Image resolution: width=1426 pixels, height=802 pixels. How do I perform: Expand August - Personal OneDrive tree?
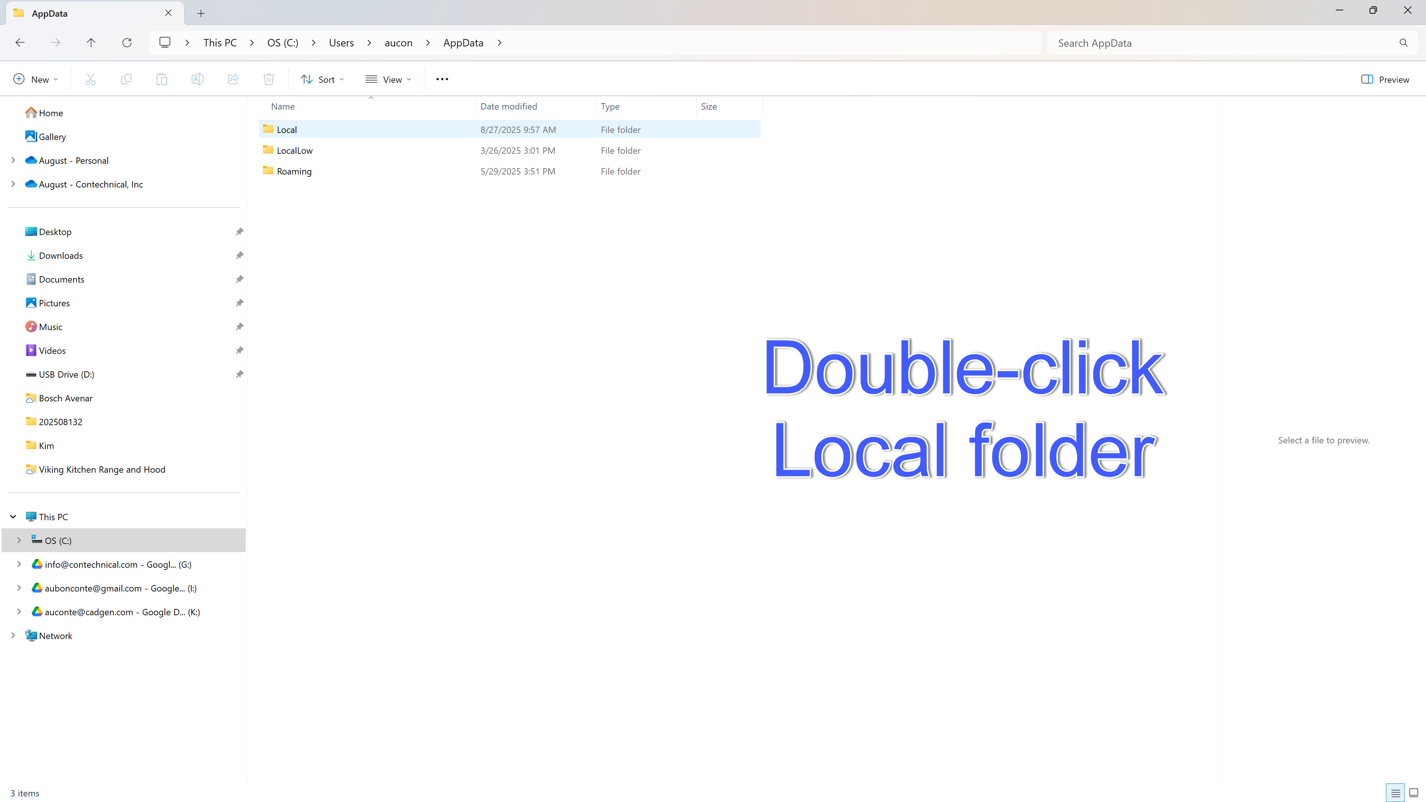point(13,160)
